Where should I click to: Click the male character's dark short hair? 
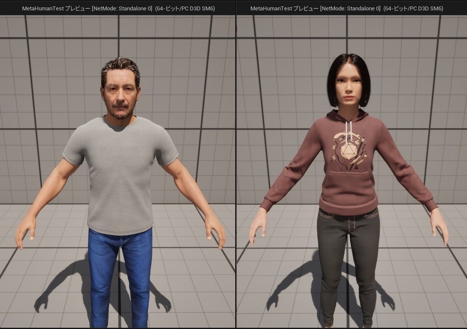pyautogui.click(x=120, y=68)
